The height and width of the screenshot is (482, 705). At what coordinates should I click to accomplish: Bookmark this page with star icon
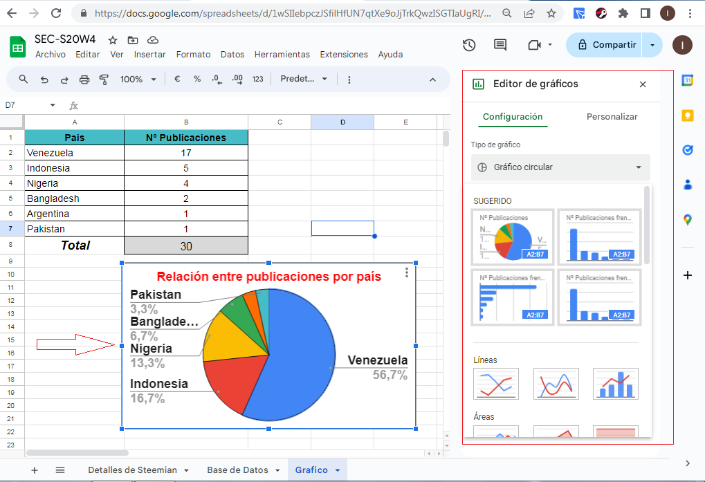click(551, 13)
